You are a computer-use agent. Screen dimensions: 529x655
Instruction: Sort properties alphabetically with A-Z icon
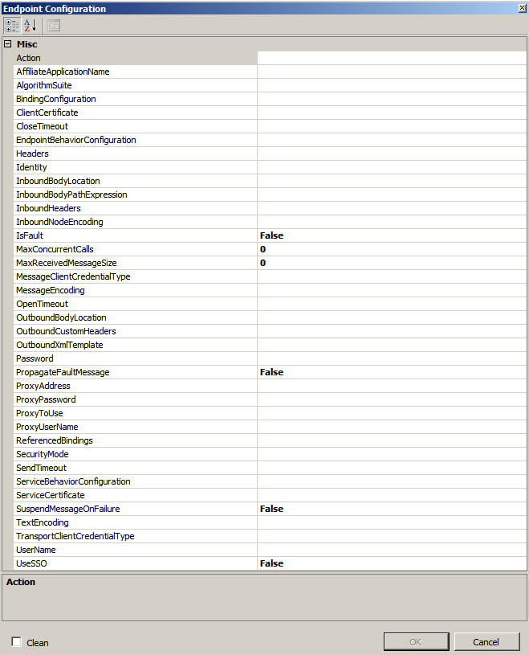(31, 26)
